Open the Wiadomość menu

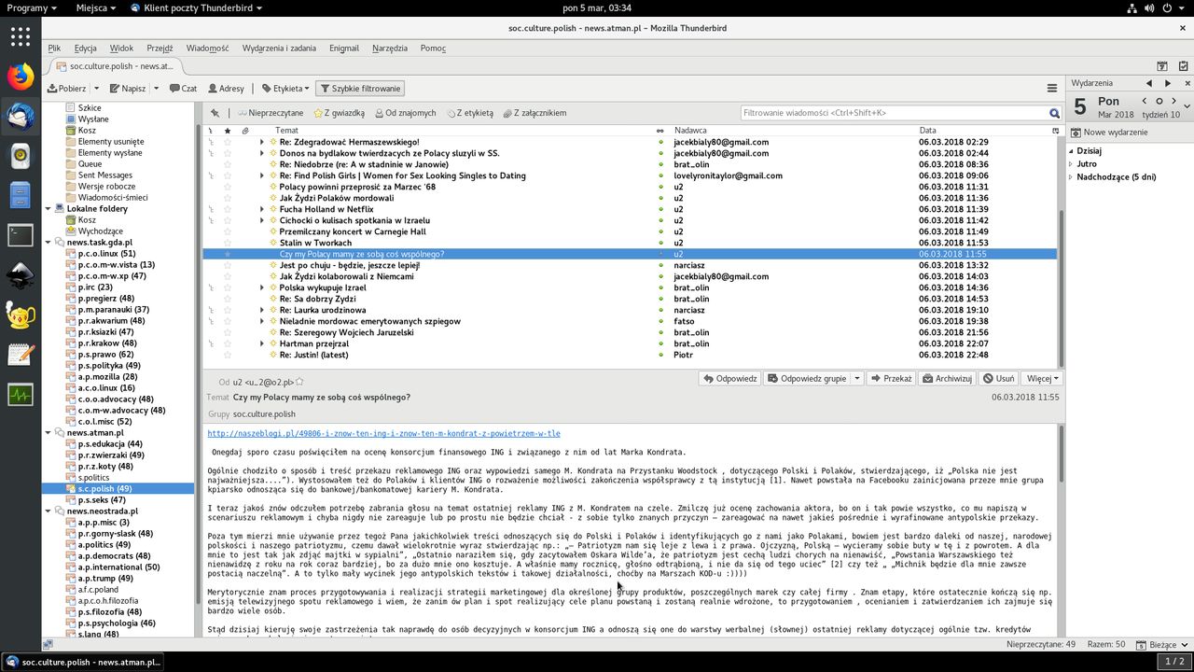pos(207,49)
